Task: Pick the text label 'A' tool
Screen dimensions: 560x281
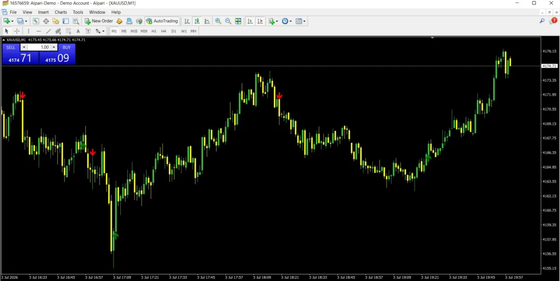Action: pyautogui.click(x=78, y=31)
